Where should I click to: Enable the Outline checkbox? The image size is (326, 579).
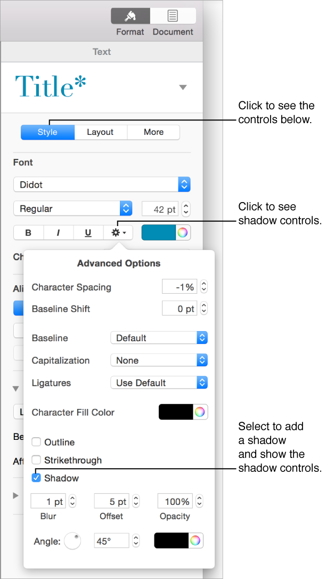tap(36, 442)
